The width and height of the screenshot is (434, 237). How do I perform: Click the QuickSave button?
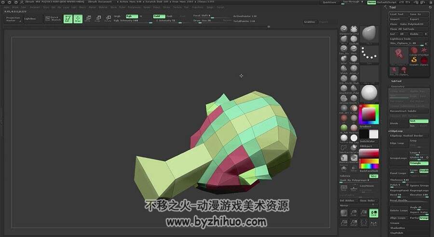(329, 2)
